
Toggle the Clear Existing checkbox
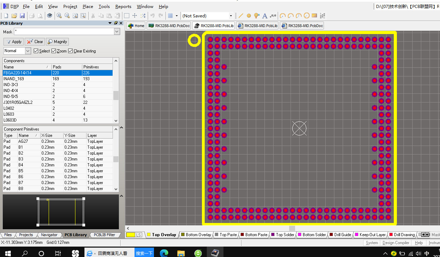click(x=71, y=51)
